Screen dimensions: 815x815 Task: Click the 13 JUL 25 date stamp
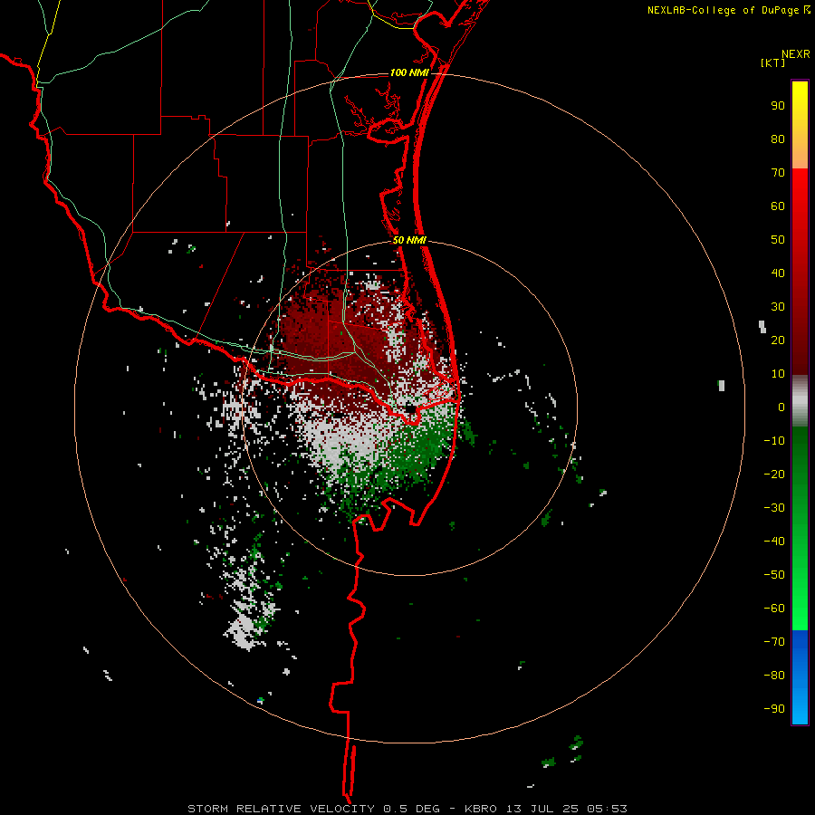[x=543, y=809]
